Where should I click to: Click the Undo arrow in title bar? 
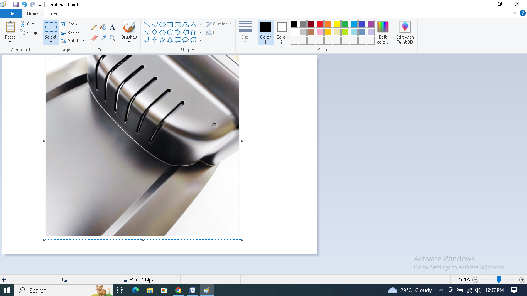(x=24, y=5)
